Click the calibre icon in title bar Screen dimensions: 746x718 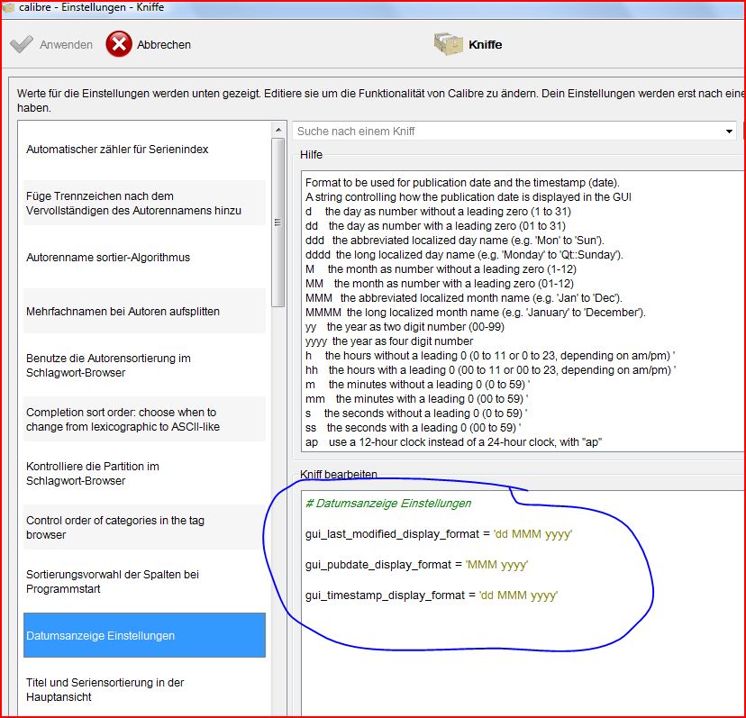pos(9,7)
